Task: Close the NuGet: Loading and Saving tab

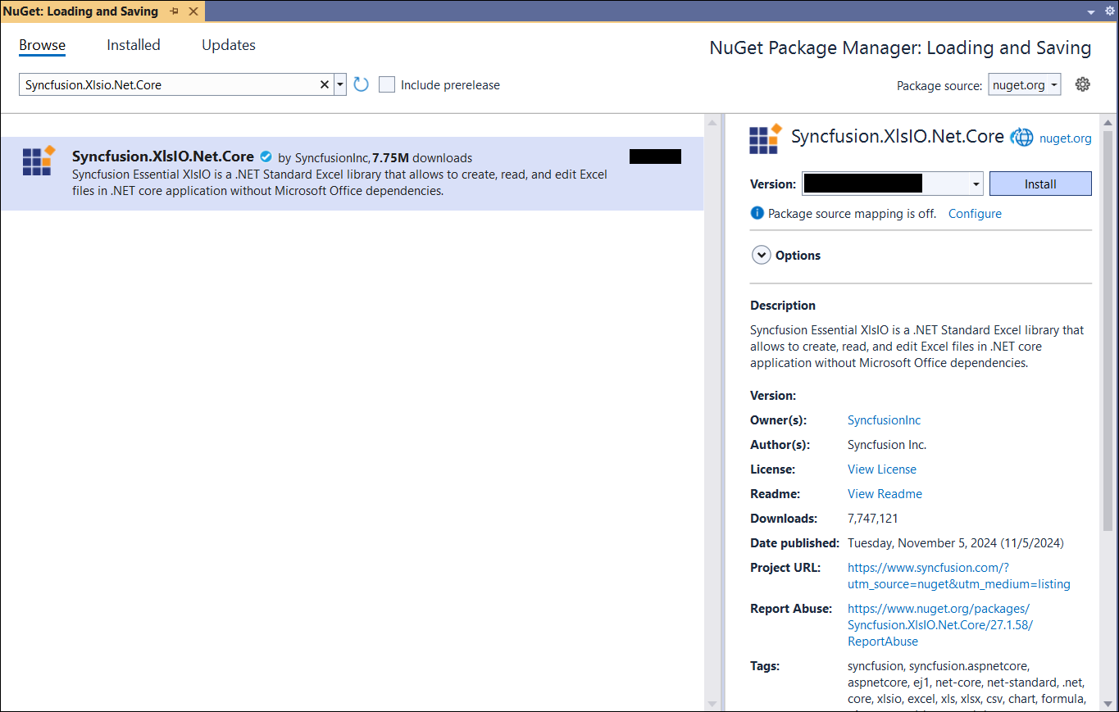Action: pyautogui.click(x=193, y=11)
